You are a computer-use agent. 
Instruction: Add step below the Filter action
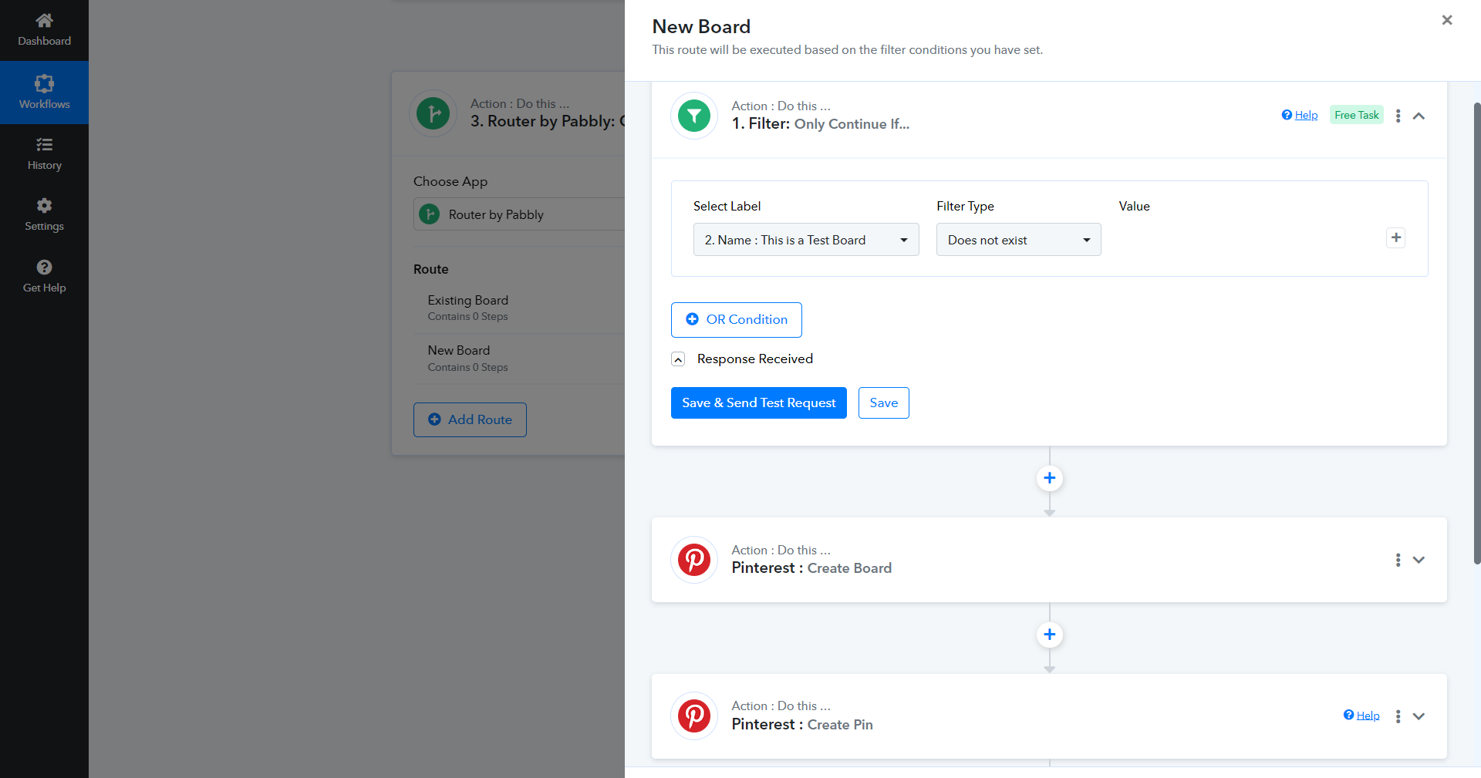tap(1049, 478)
